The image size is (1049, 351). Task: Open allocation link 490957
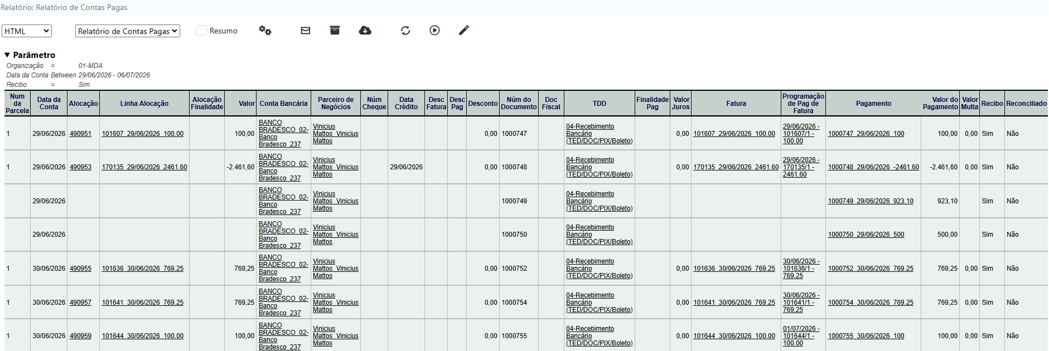(x=80, y=303)
